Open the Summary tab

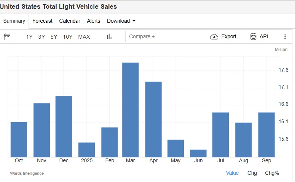pos(14,21)
